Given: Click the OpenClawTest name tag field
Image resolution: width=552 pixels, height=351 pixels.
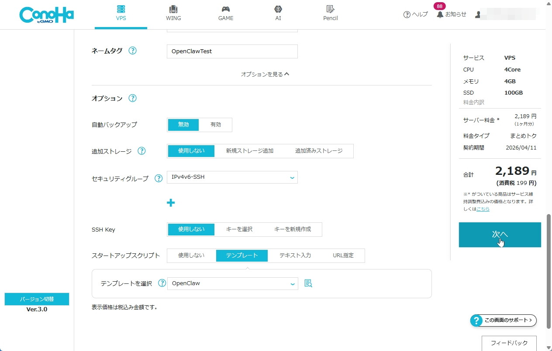Looking at the screenshot, I should coord(232,51).
